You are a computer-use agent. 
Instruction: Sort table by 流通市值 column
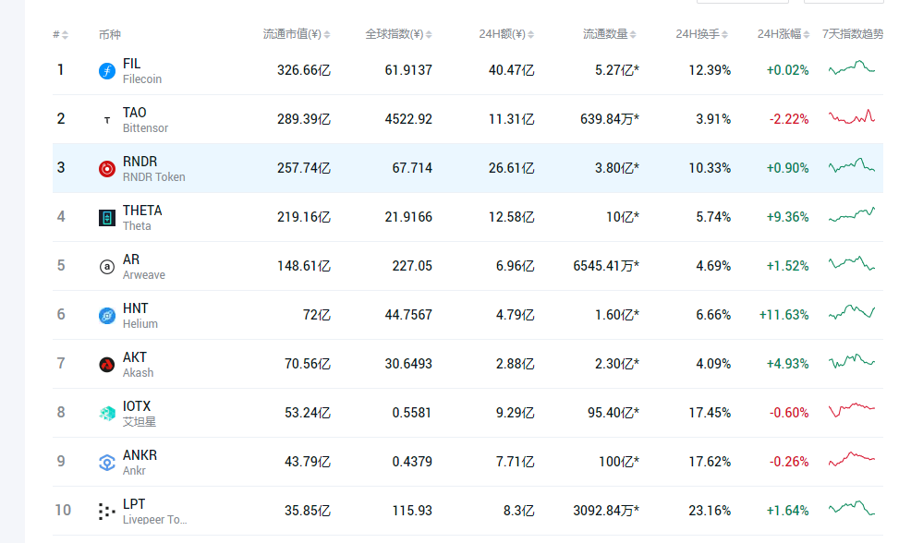pos(296,34)
